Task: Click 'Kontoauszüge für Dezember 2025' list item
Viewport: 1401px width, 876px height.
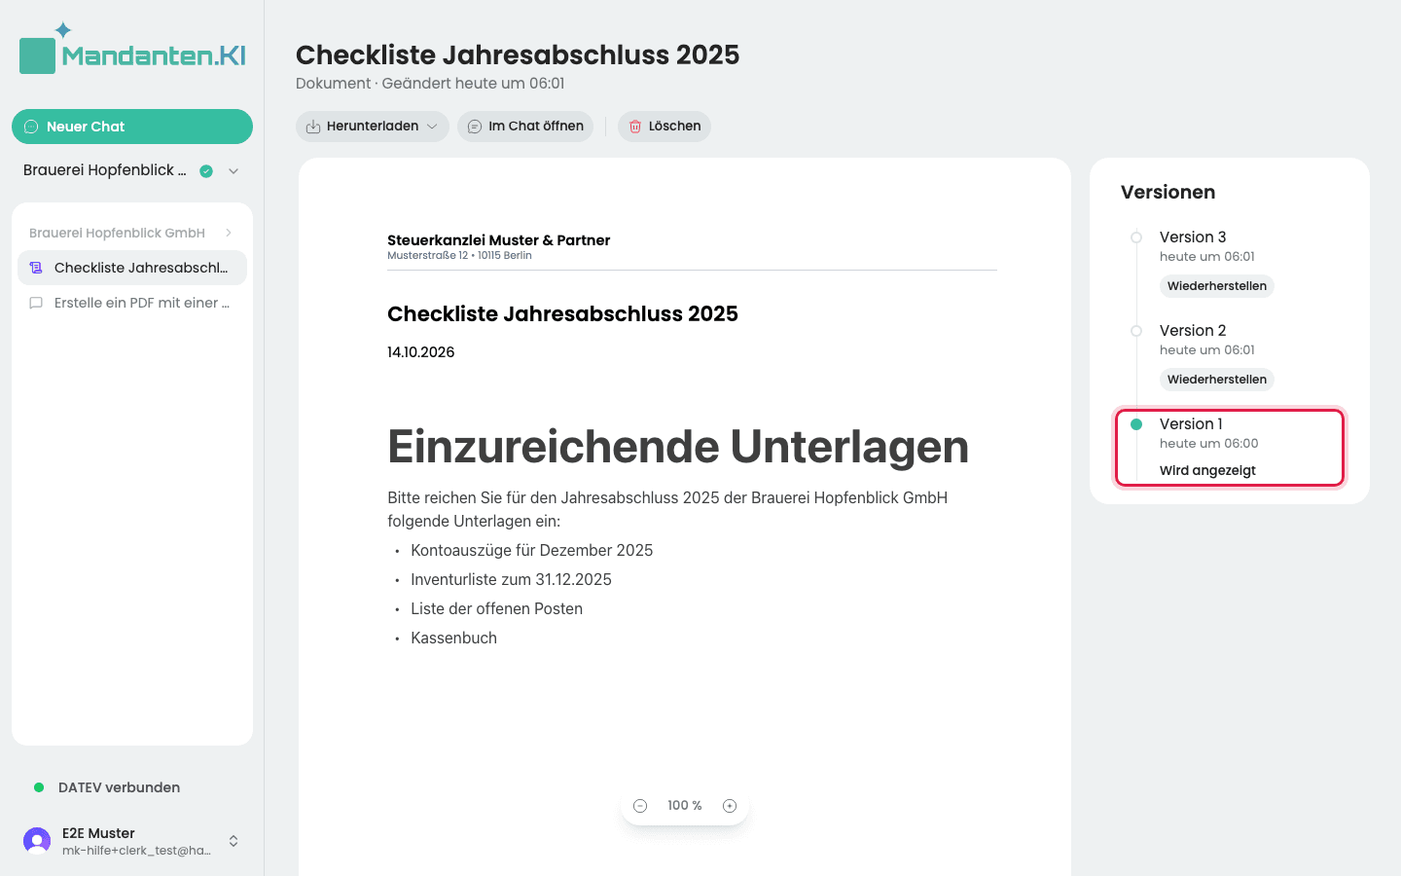Action: click(531, 551)
